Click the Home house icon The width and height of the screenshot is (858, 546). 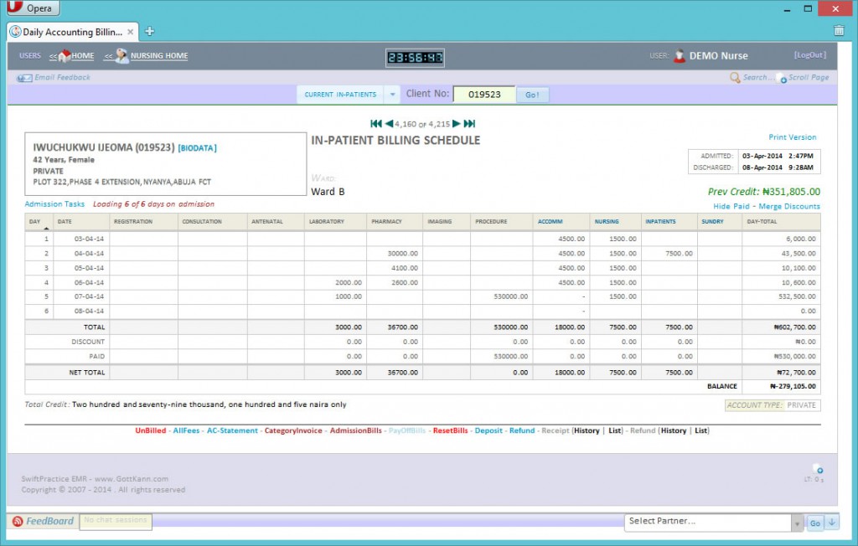pyautogui.click(x=65, y=56)
